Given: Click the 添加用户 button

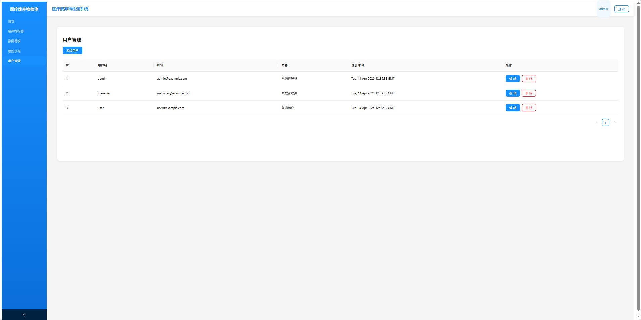Looking at the screenshot, I should coord(72,50).
